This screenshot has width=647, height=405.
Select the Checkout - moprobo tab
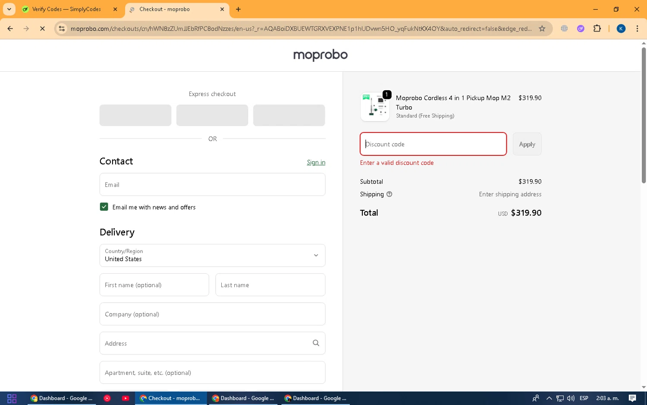[x=177, y=9]
